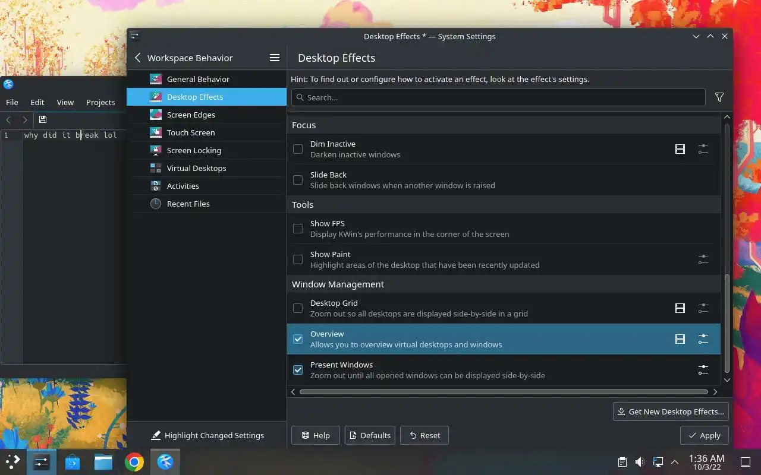The width and height of the screenshot is (761, 475).
Task: Click Get New Desktop Effects button
Action: (x=671, y=411)
